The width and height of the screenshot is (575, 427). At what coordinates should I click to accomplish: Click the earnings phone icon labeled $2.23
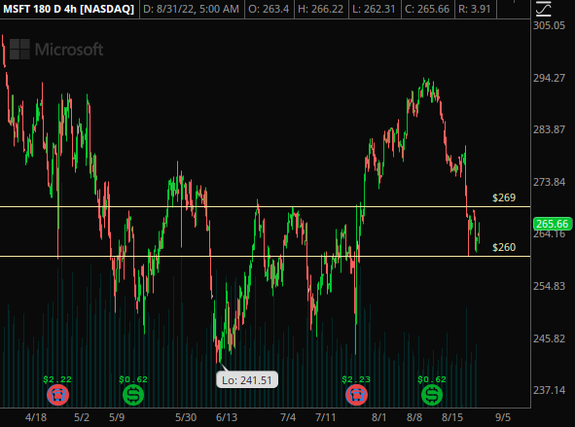tap(356, 395)
